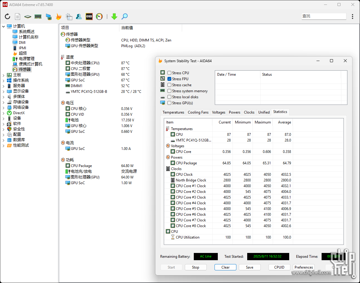Uncheck the Stress FPU checkbox
This screenshot has width=360, height=283.
click(169, 79)
